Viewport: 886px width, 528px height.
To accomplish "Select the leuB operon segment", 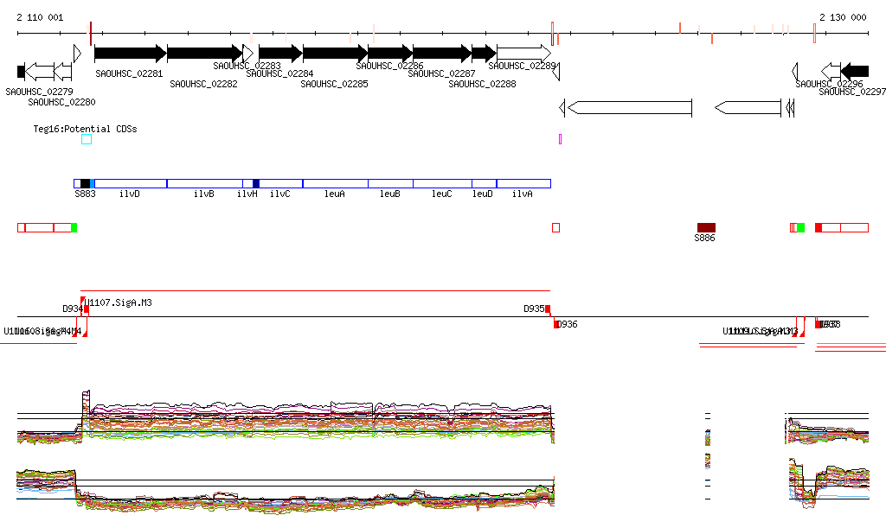I will 390,183.
